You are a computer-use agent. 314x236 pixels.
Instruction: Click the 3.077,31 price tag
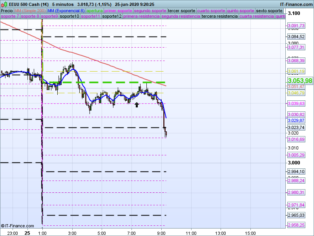(296, 47)
